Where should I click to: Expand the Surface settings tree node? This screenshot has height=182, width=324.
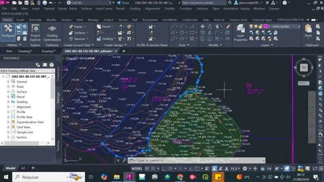tap(8, 92)
